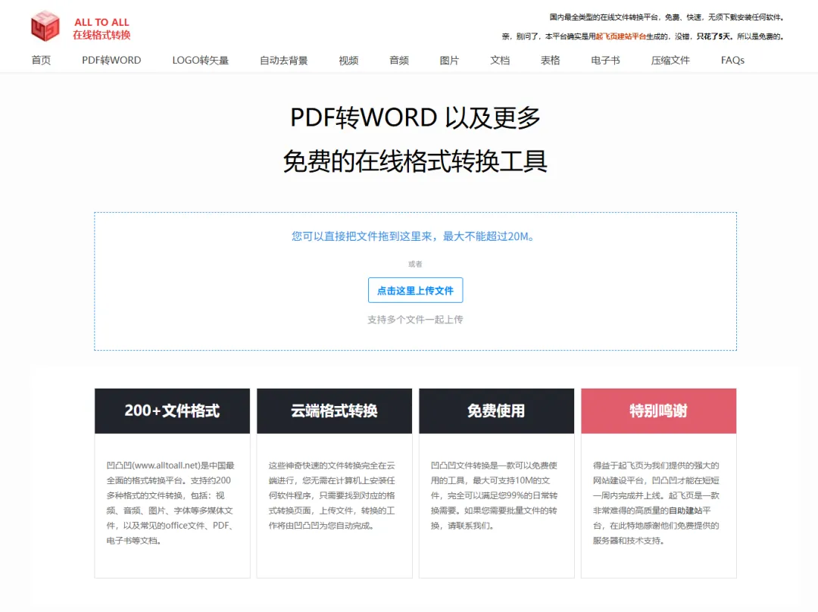This screenshot has width=818, height=612.
Task: Select the 图片 navigation item
Action: (x=449, y=60)
